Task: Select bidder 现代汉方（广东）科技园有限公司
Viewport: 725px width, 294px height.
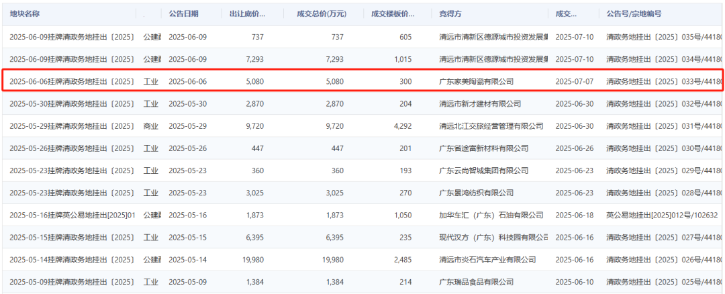Action: click(x=493, y=237)
